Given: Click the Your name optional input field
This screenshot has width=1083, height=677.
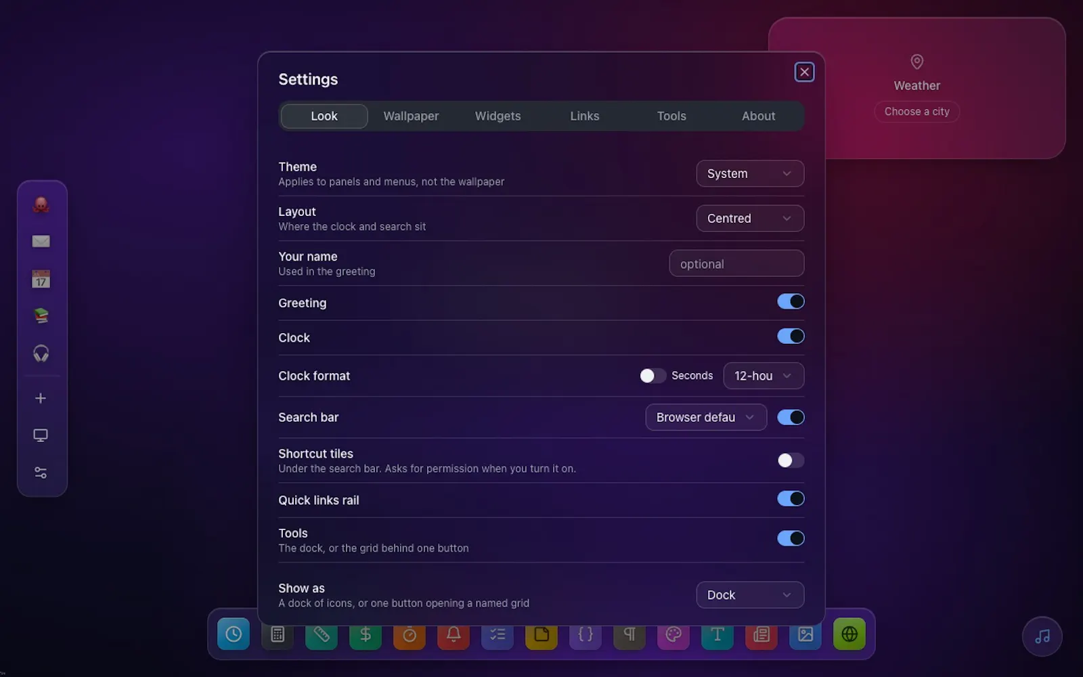Looking at the screenshot, I should pyautogui.click(x=736, y=263).
